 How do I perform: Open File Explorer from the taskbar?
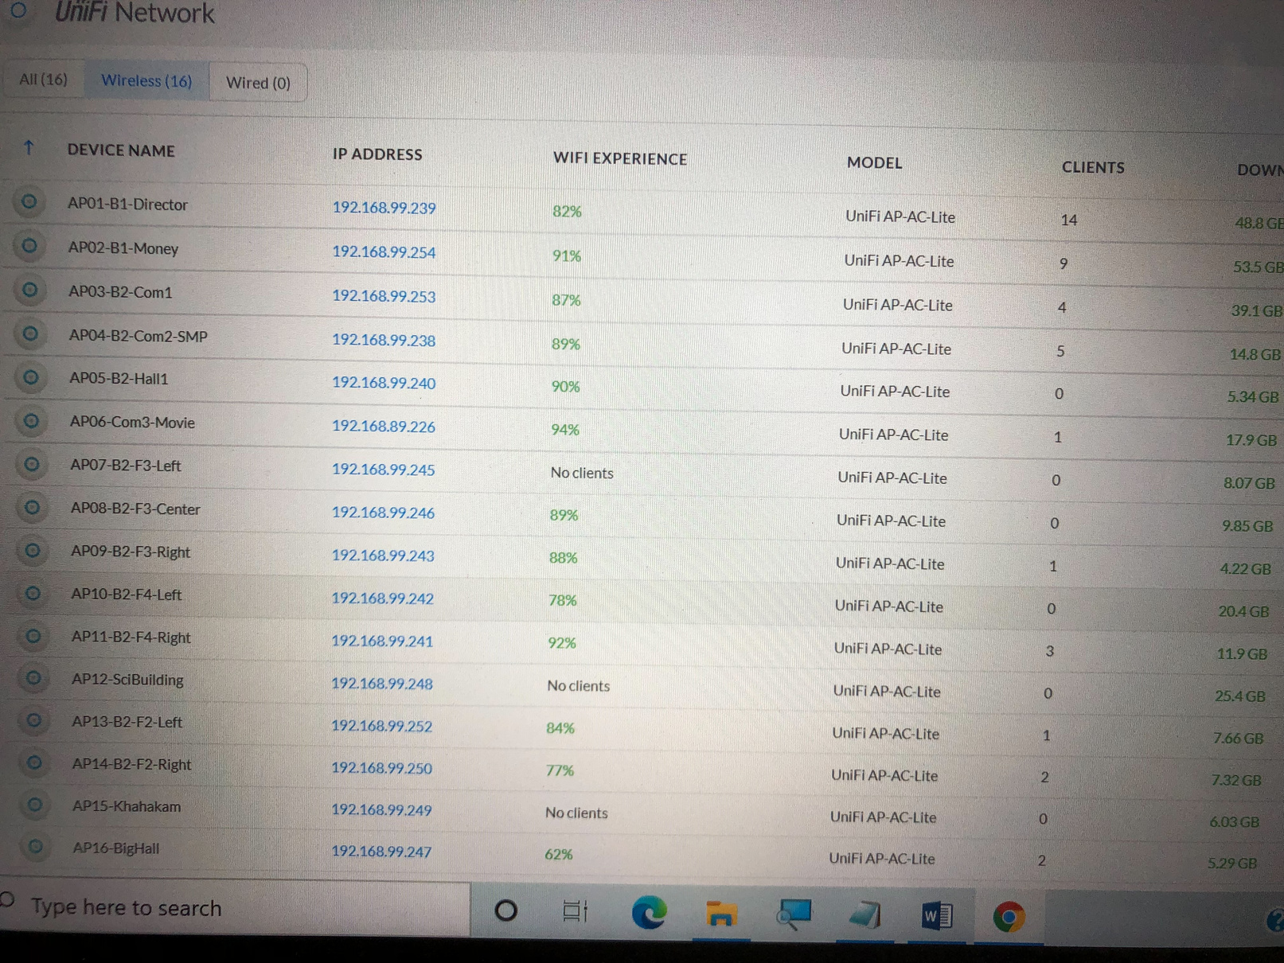pyautogui.click(x=720, y=914)
